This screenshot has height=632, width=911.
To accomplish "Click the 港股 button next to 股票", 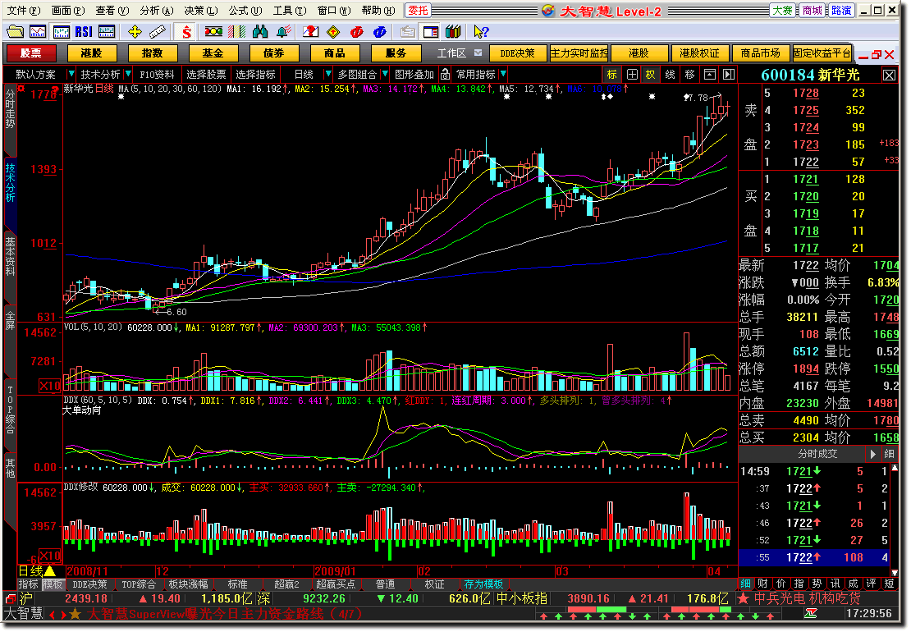I will [x=91, y=53].
